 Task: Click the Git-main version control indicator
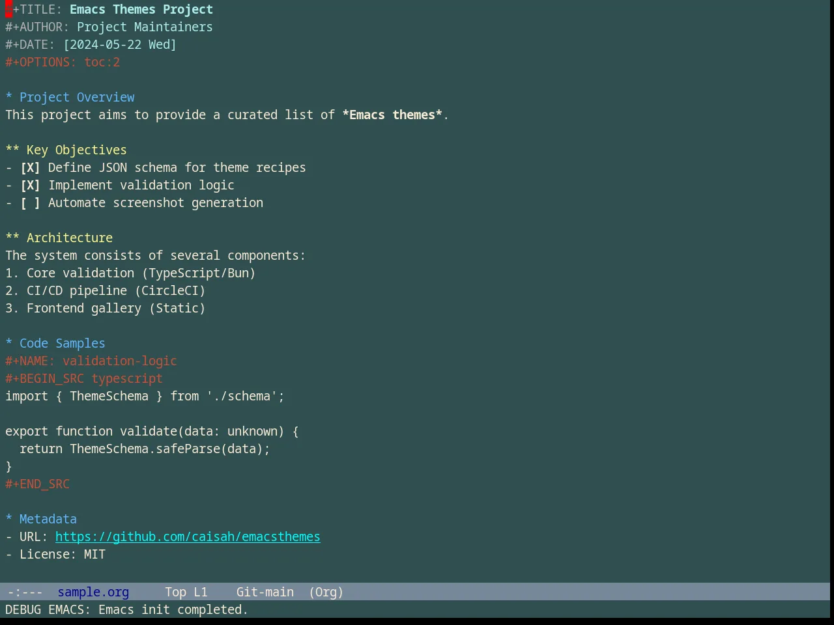tap(265, 592)
